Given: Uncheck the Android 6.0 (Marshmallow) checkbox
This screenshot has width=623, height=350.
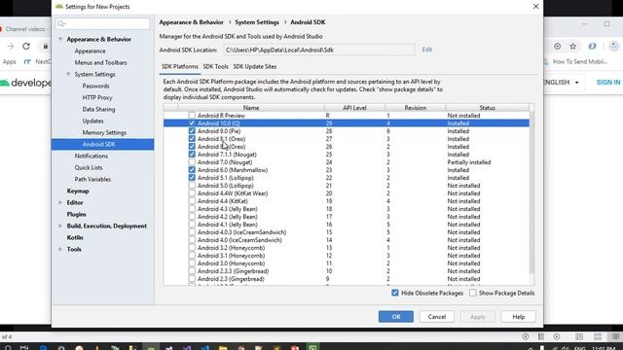Looking at the screenshot, I should 192,170.
